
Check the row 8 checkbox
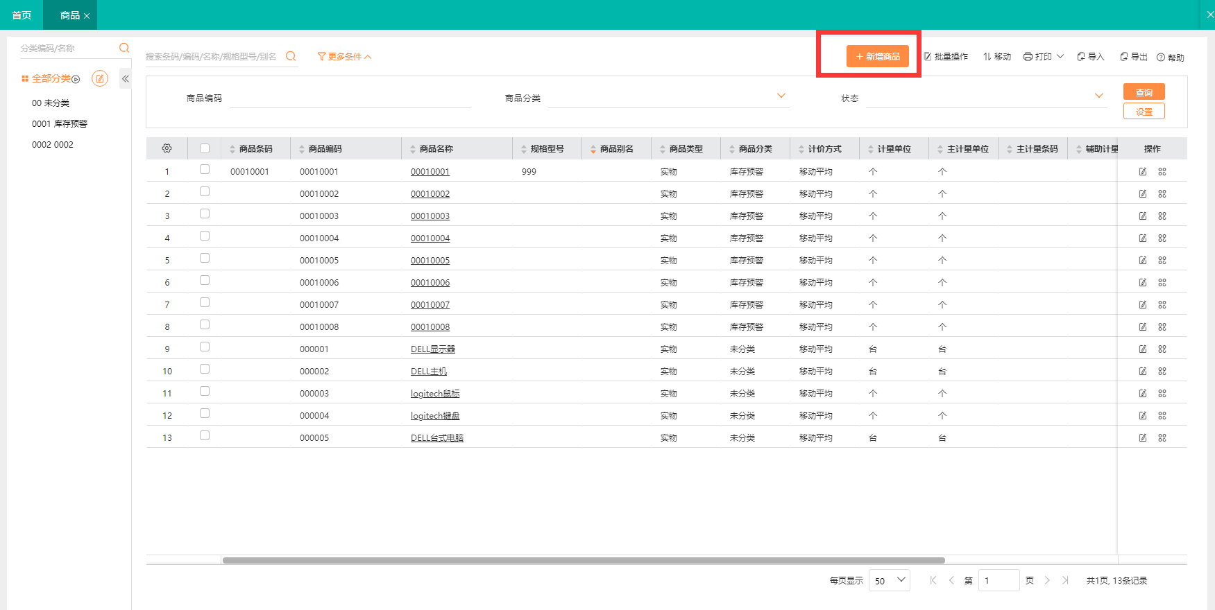(205, 324)
